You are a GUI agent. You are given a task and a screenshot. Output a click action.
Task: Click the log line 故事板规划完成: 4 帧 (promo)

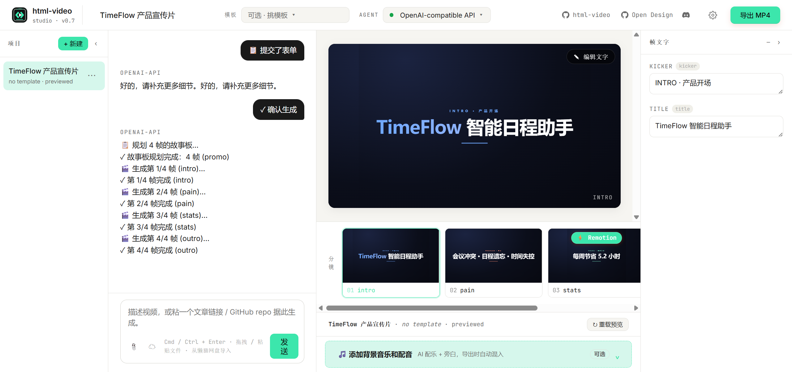pyautogui.click(x=175, y=157)
